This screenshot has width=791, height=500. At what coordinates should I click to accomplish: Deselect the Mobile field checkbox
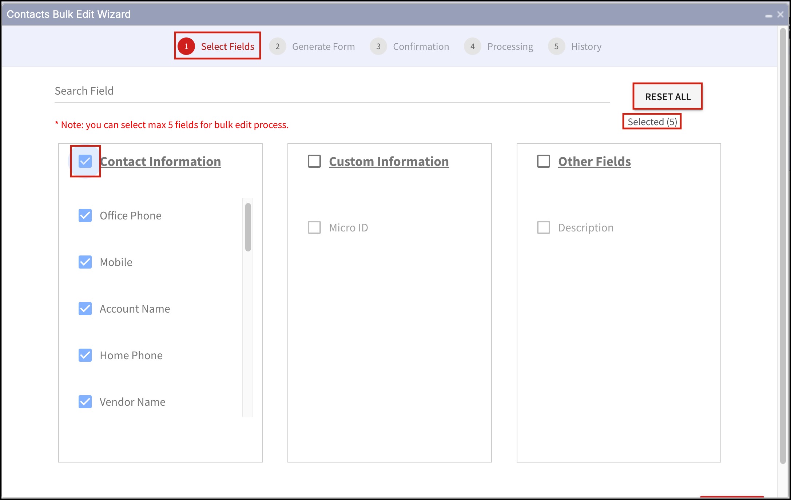tap(85, 262)
